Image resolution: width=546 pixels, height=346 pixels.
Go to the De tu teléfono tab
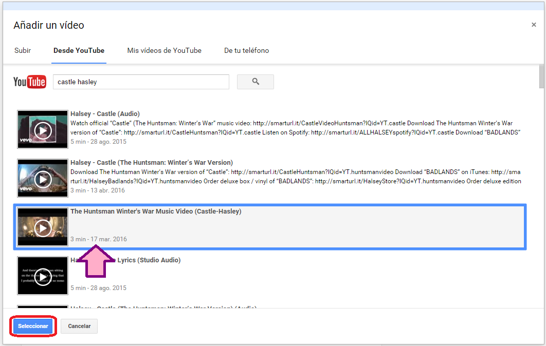(247, 50)
